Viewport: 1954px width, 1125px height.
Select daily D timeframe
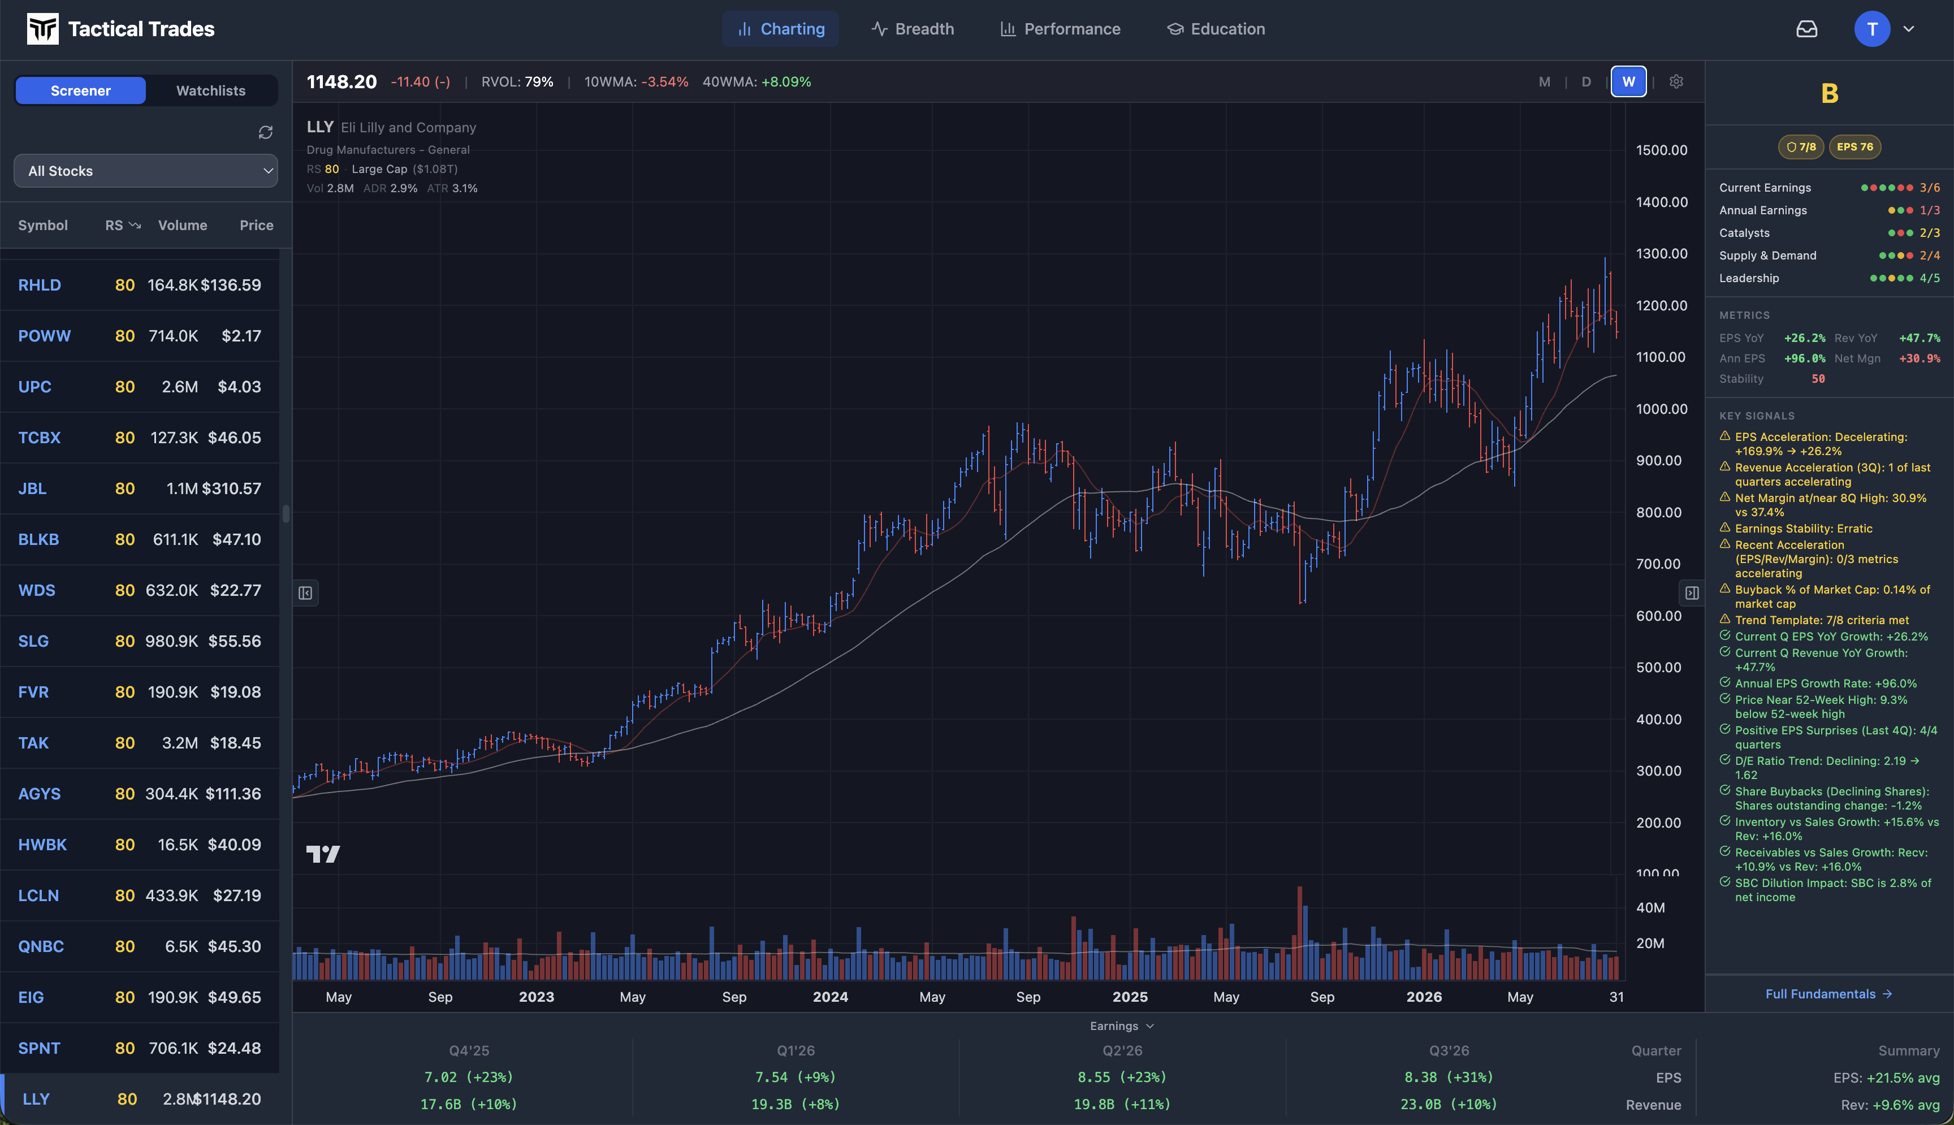(1586, 82)
